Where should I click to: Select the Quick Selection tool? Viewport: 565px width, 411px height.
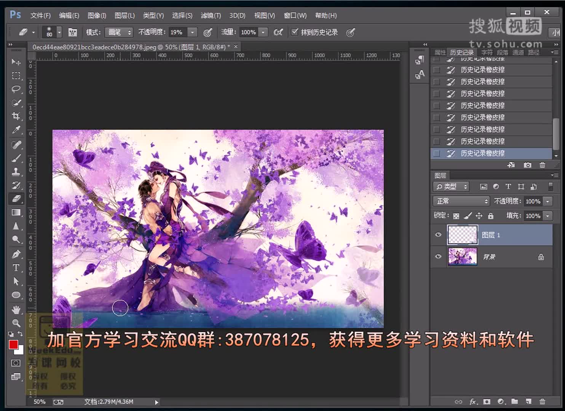(16, 103)
